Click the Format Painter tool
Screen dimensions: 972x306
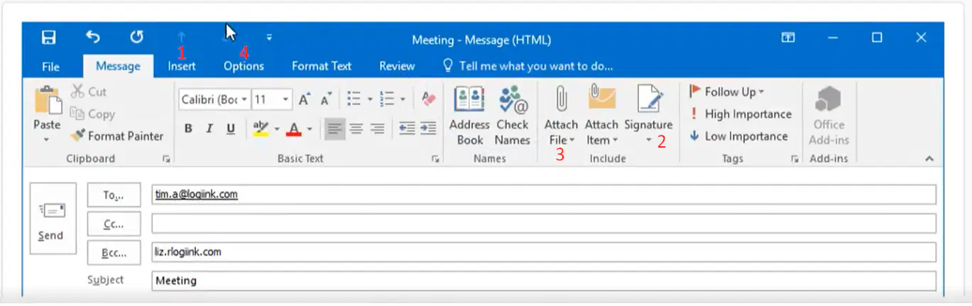(117, 136)
